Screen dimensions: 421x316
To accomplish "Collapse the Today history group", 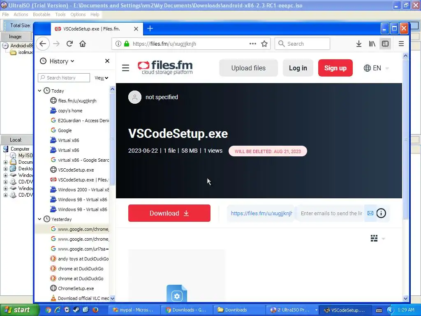I will point(39,91).
